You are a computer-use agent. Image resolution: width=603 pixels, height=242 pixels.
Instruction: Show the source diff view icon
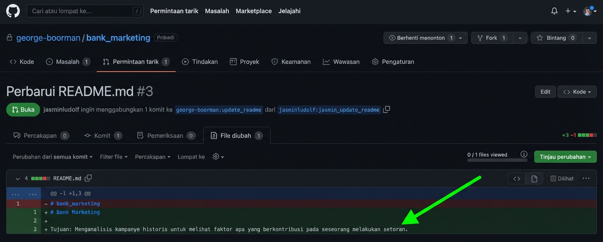point(517,179)
